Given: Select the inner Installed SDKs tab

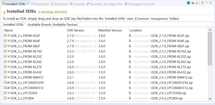Looking at the screenshot, I should 13,25.
